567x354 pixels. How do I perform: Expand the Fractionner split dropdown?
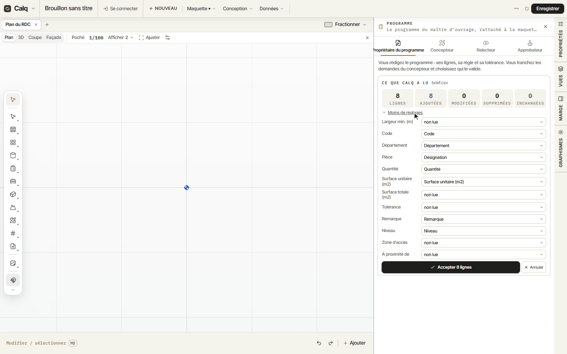click(x=346, y=24)
